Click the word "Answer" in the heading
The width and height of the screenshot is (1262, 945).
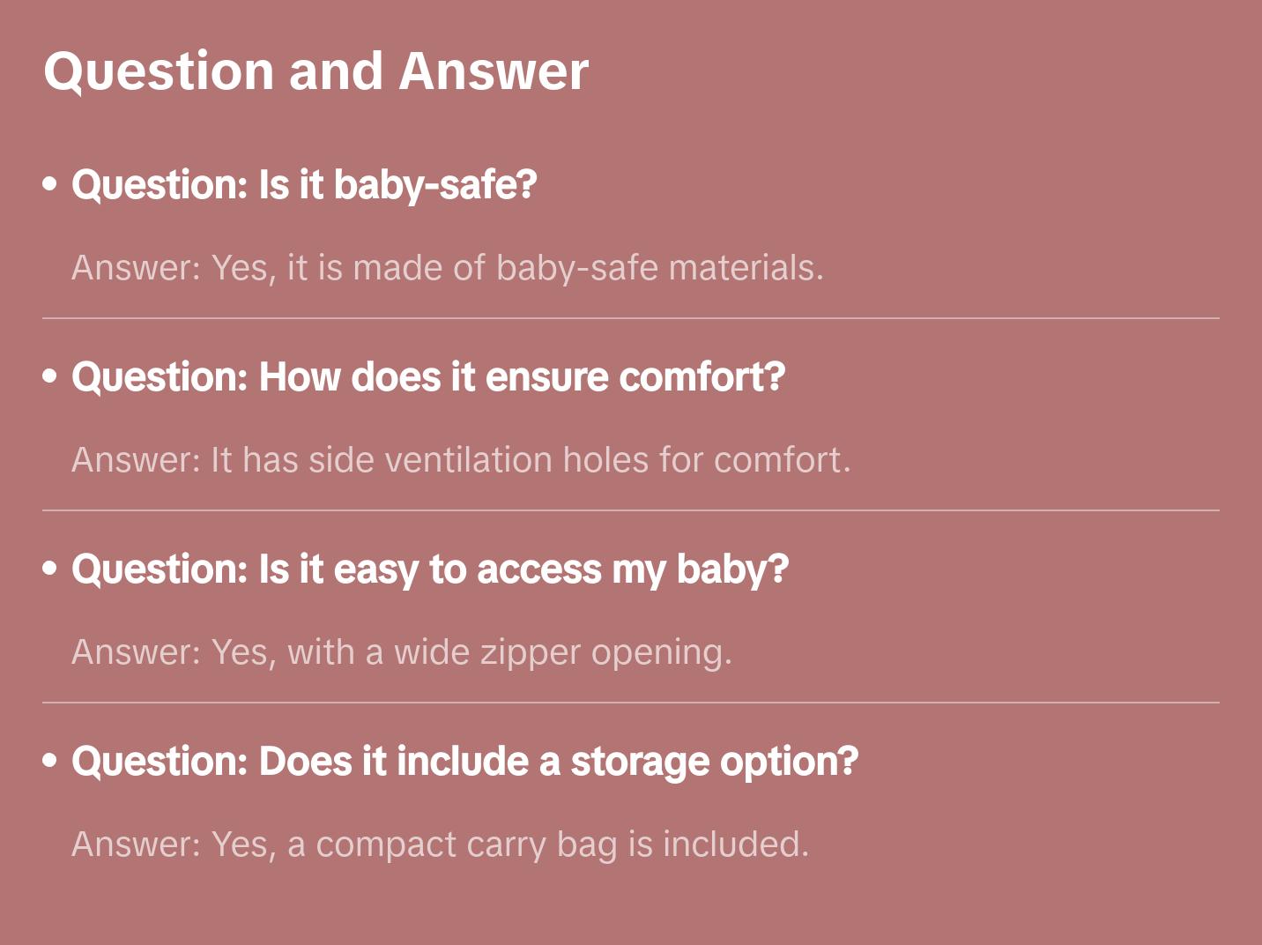tap(494, 71)
